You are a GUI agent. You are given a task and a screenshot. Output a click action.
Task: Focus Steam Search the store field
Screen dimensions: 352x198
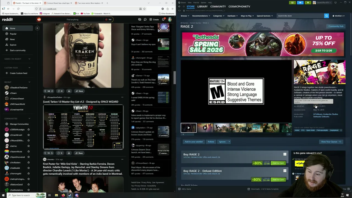tap(300, 16)
